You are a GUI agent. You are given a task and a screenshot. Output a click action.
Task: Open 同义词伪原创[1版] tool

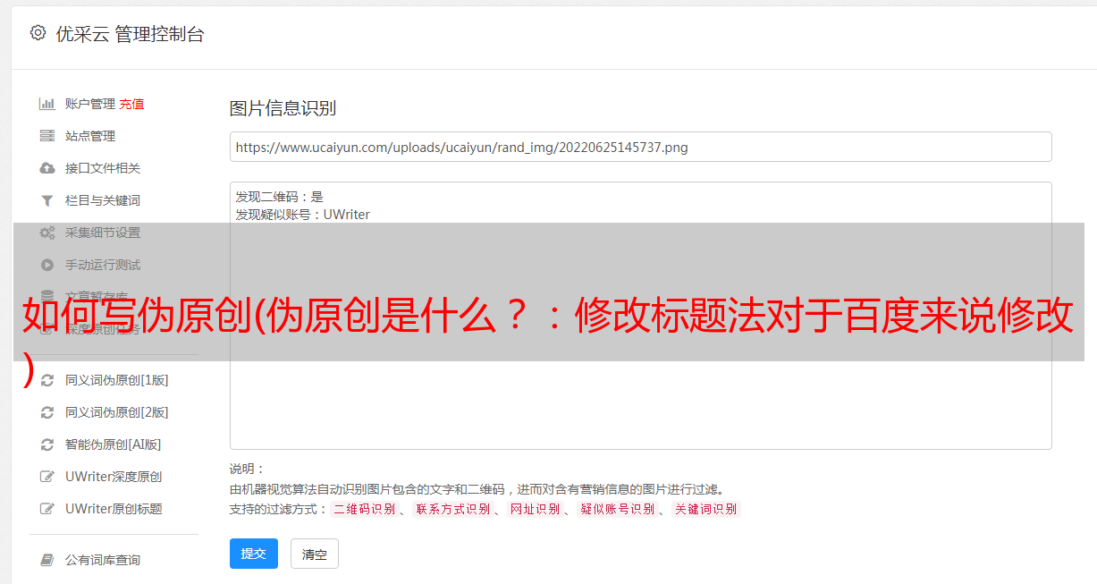tap(116, 380)
